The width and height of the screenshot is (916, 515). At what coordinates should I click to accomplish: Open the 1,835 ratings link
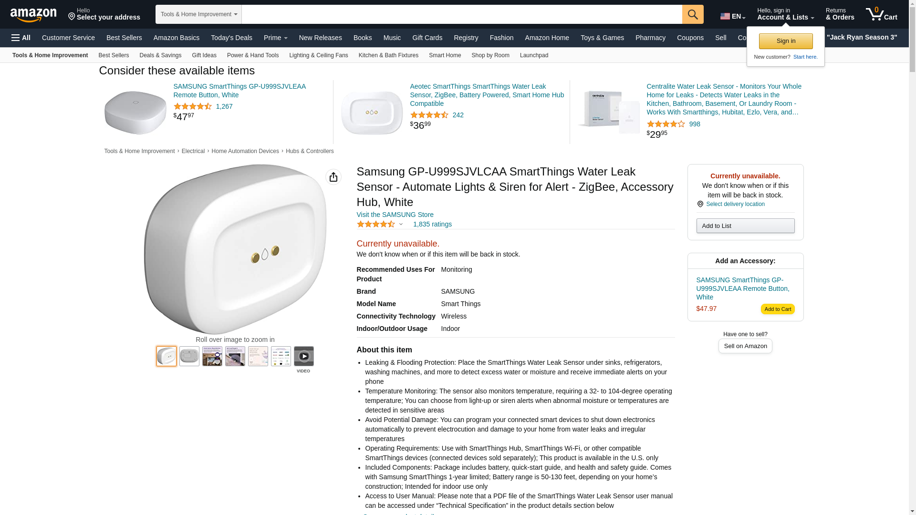[x=432, y=224]
